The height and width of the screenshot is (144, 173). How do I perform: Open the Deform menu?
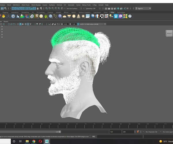(x=59, y=5)
